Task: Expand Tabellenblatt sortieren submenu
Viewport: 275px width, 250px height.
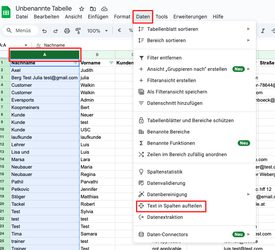Action: [194, 29]
